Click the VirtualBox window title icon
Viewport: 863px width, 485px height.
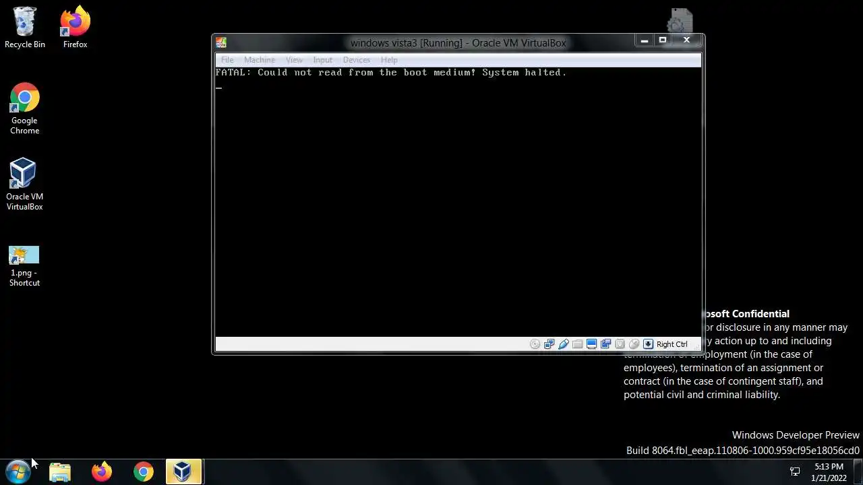[221, 42]
